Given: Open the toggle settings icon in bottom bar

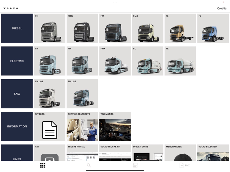Looking at the screenshot, I should [x=135, y=165].
